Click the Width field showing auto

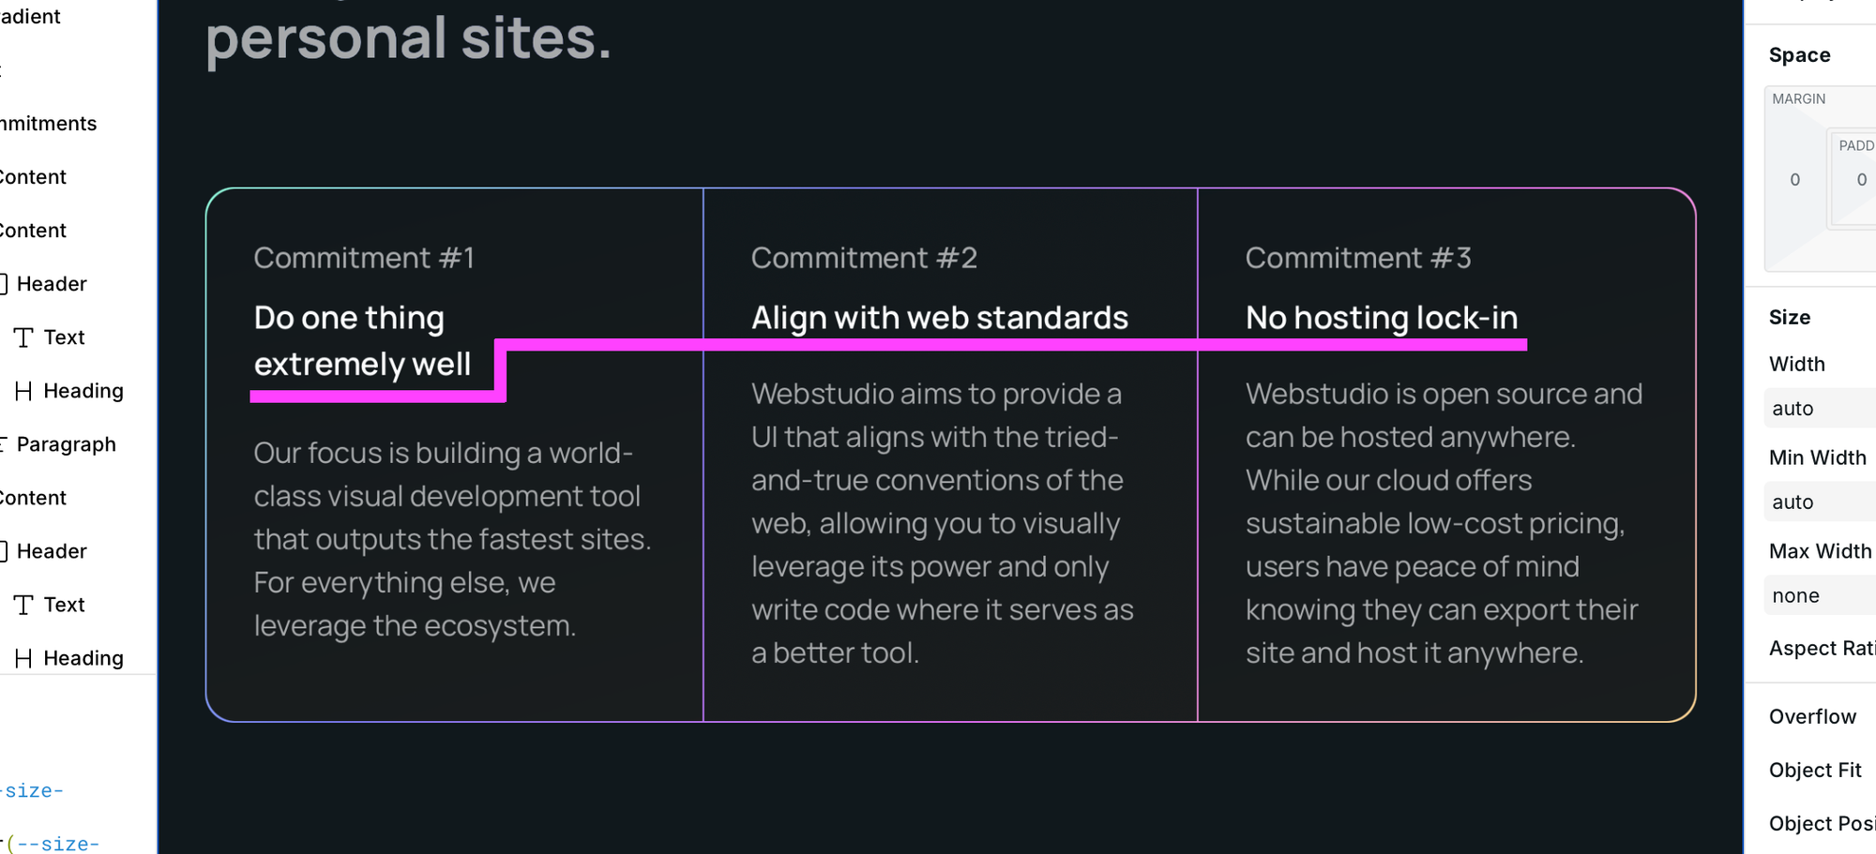tap(1820, 408)
